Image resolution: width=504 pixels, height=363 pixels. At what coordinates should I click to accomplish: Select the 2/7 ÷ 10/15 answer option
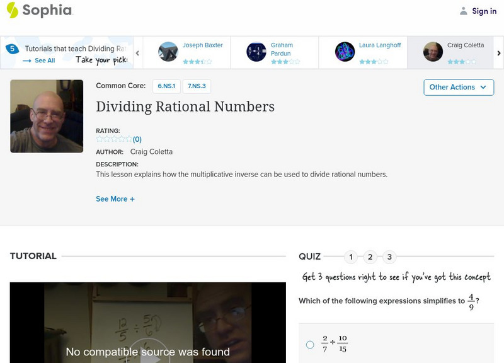point(310,345)
